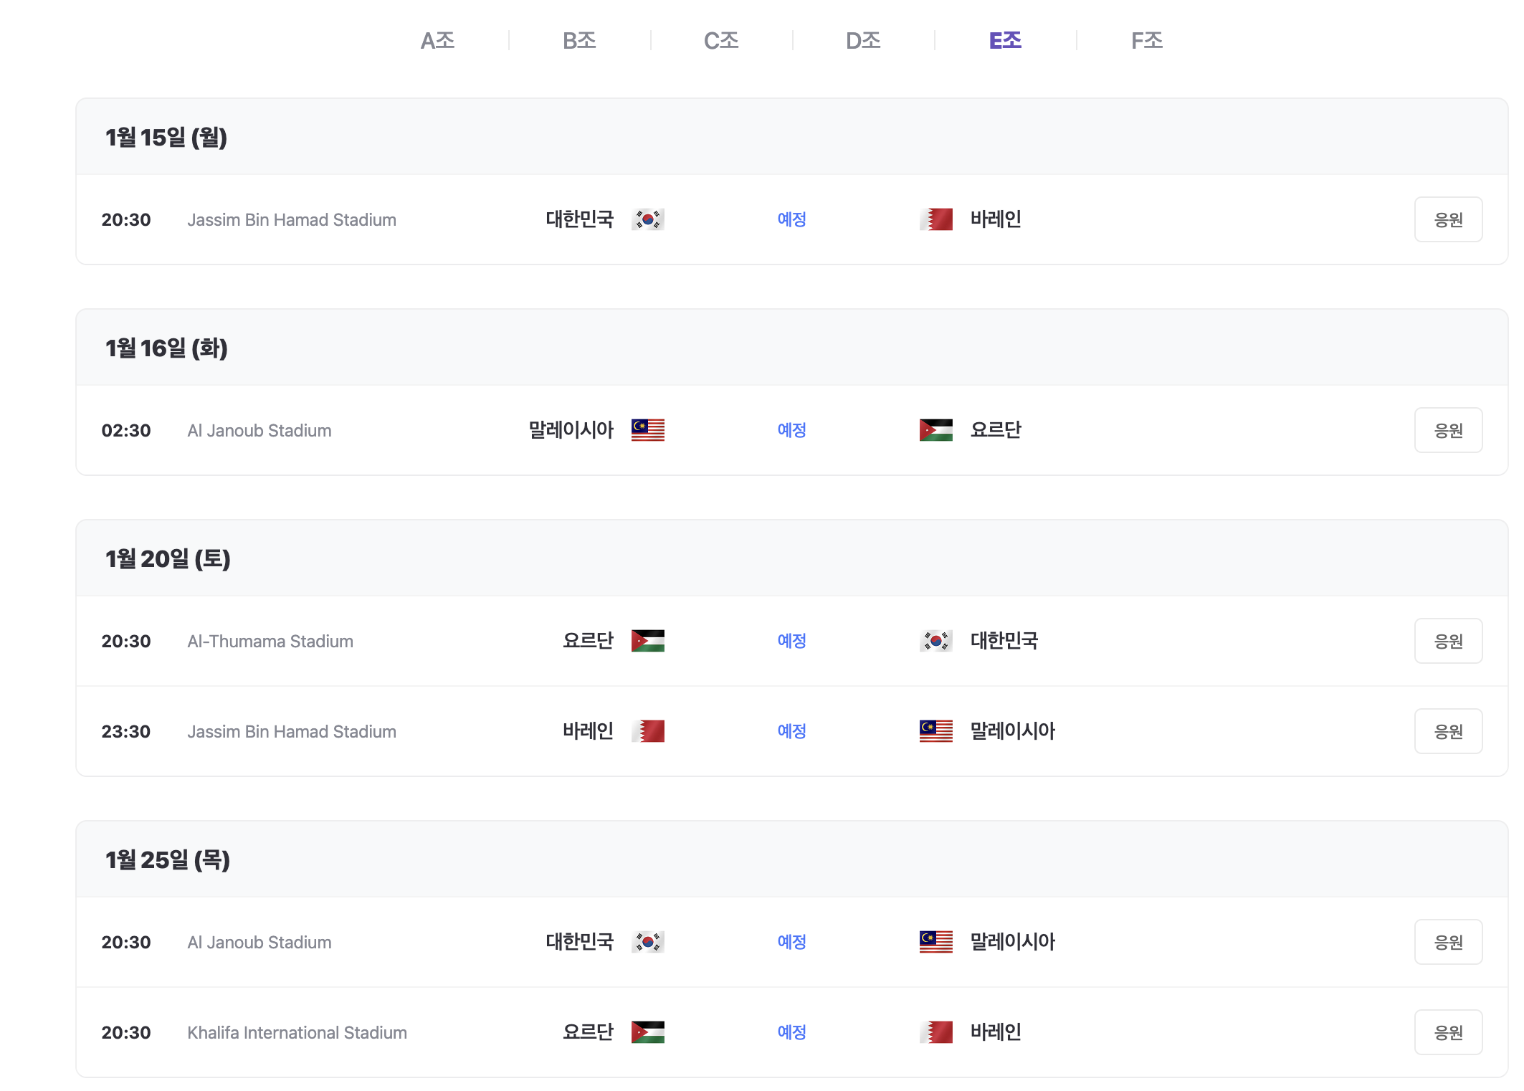Switch to the C조 group tab

[721, 41]
